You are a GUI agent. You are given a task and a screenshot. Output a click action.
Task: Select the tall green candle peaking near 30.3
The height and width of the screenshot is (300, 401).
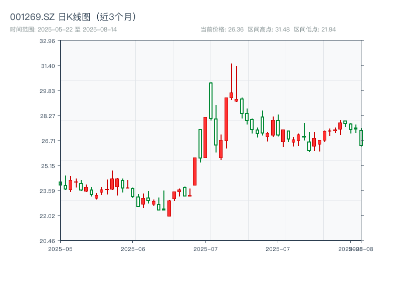[211, 100]
